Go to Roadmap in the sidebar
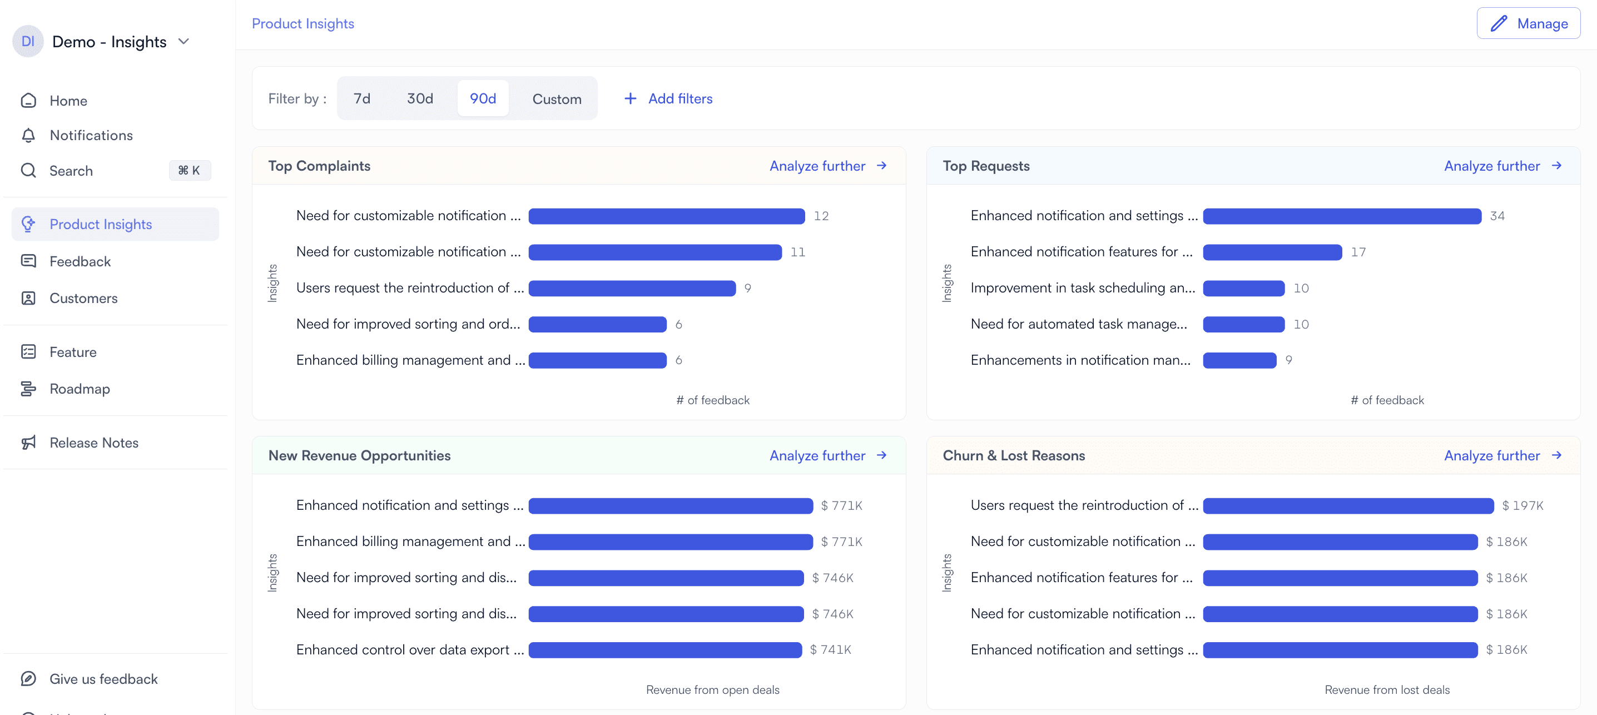The width and height of the screenshot is (1597, 715). (115, 389)
